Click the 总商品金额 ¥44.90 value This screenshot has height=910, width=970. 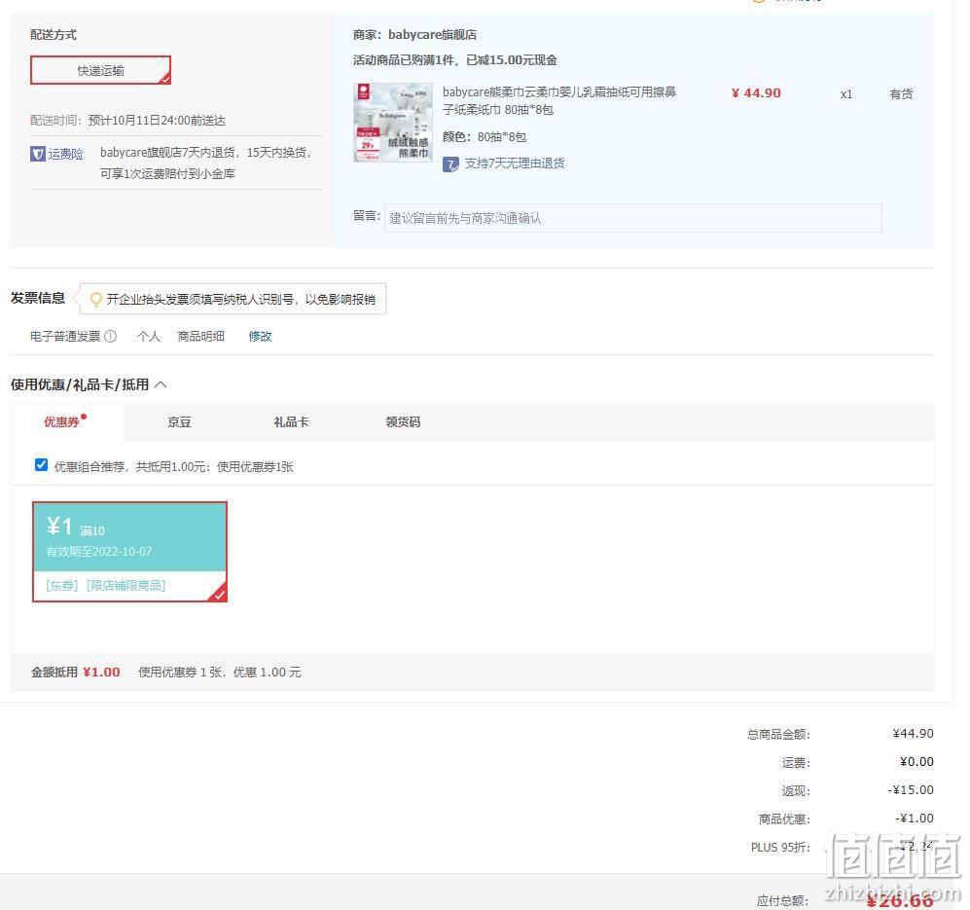(914, 734)
